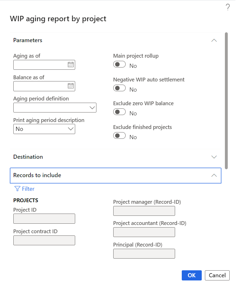Click the OK button
The image size is (236, 289).
click(192, 275)
